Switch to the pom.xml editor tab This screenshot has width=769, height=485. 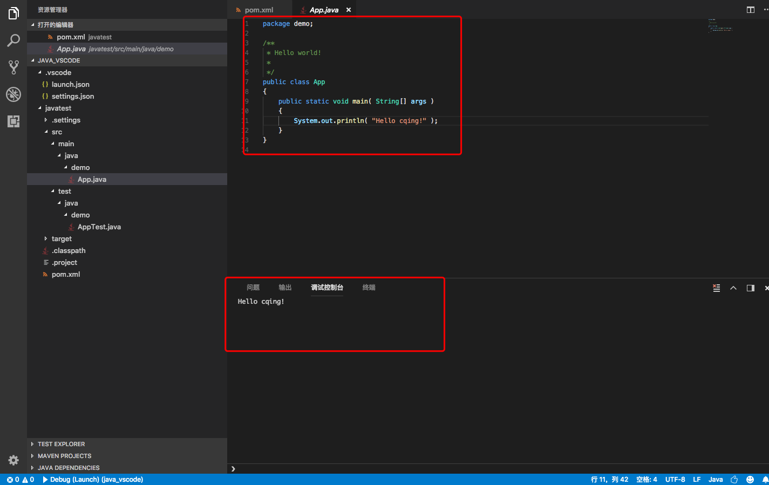click(259, 10)
